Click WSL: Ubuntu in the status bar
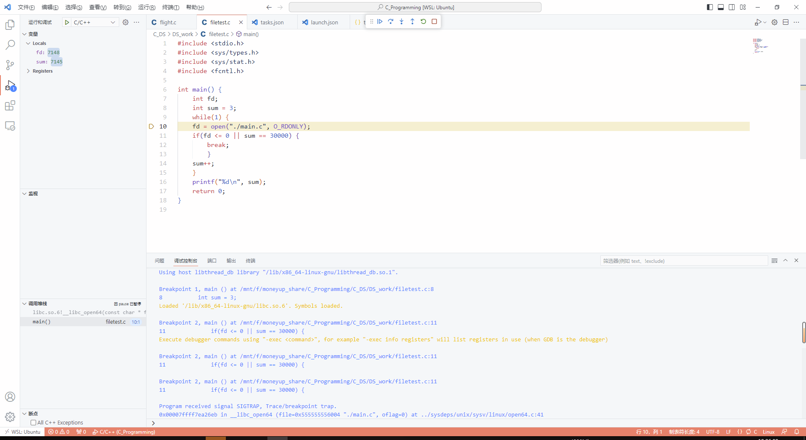This screenshot has height=440, width=806. click(x=23, y=432)
